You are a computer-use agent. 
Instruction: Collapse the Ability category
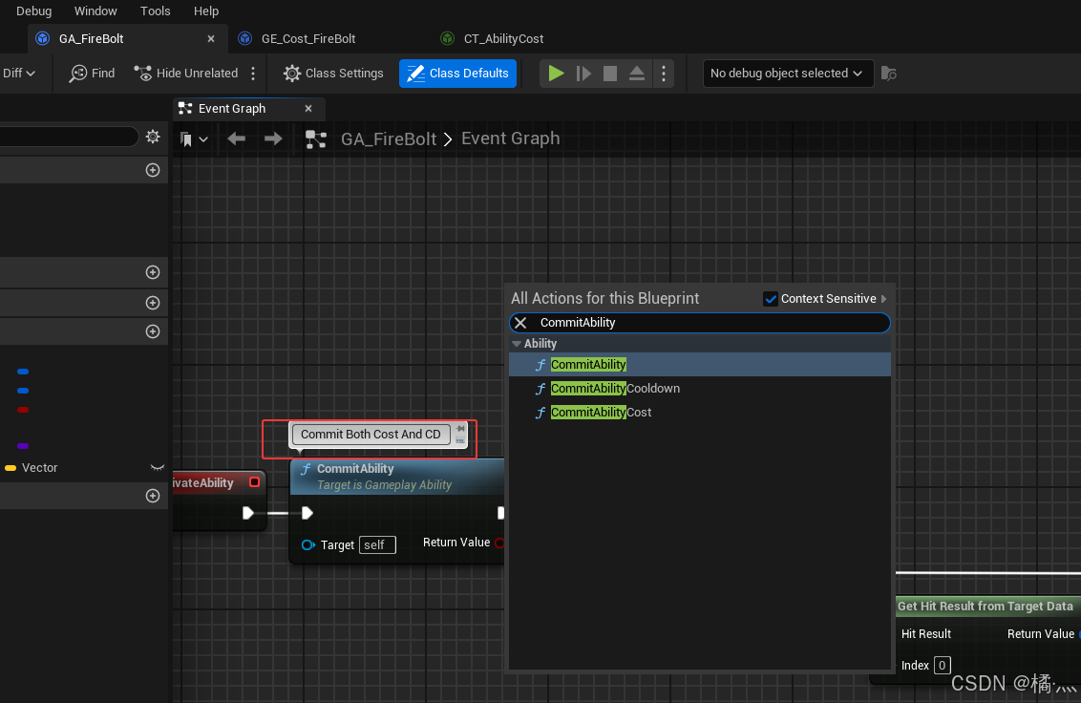pyautogui.click(x=517, y=344)
